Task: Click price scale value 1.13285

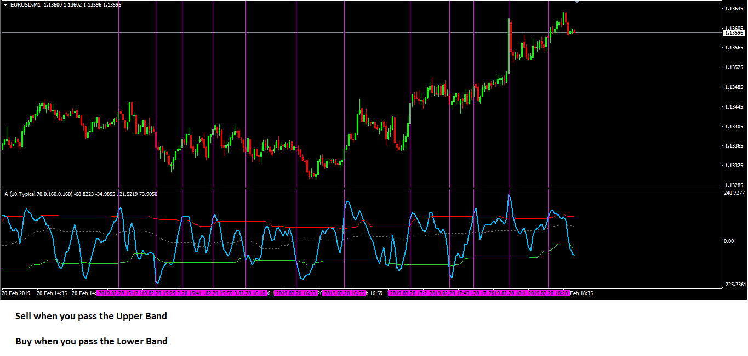Action: 734,185
